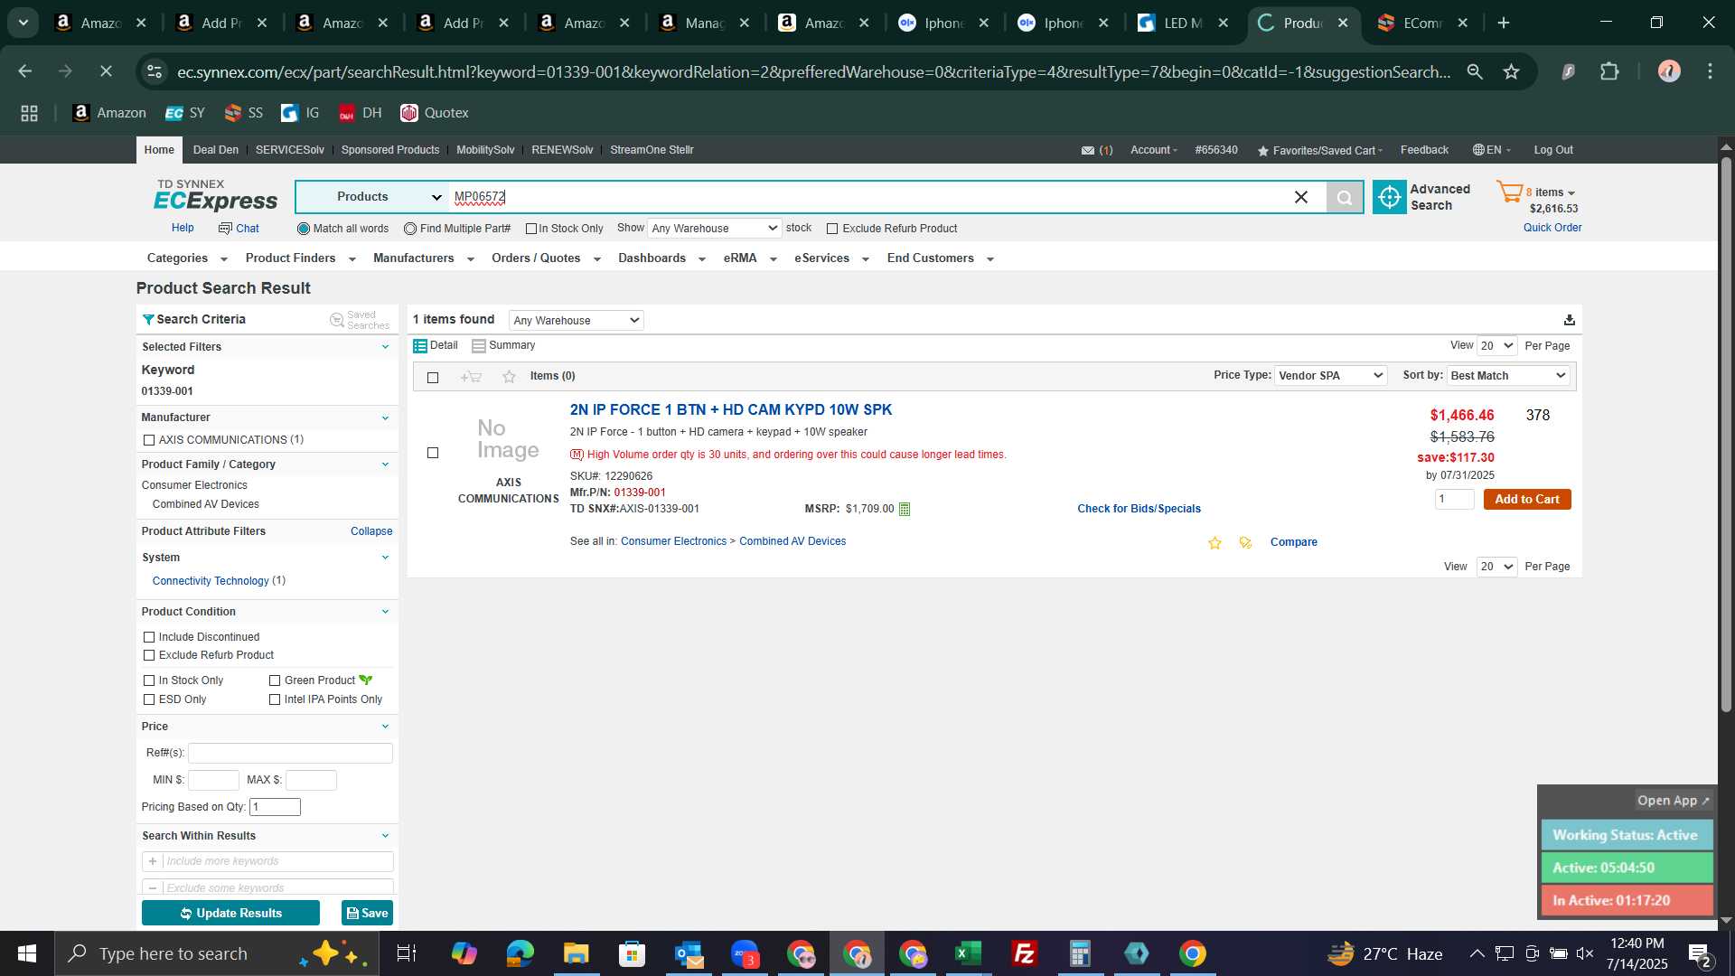Image resolution: width=1735 pixels, height=976 pixels.
Task: Open Product Finders menu
Action: [300, 258]
